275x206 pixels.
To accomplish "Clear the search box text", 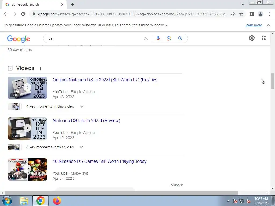I will pos(146,38).
